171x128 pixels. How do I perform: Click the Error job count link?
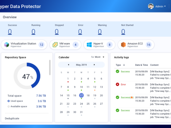point(80,32)
